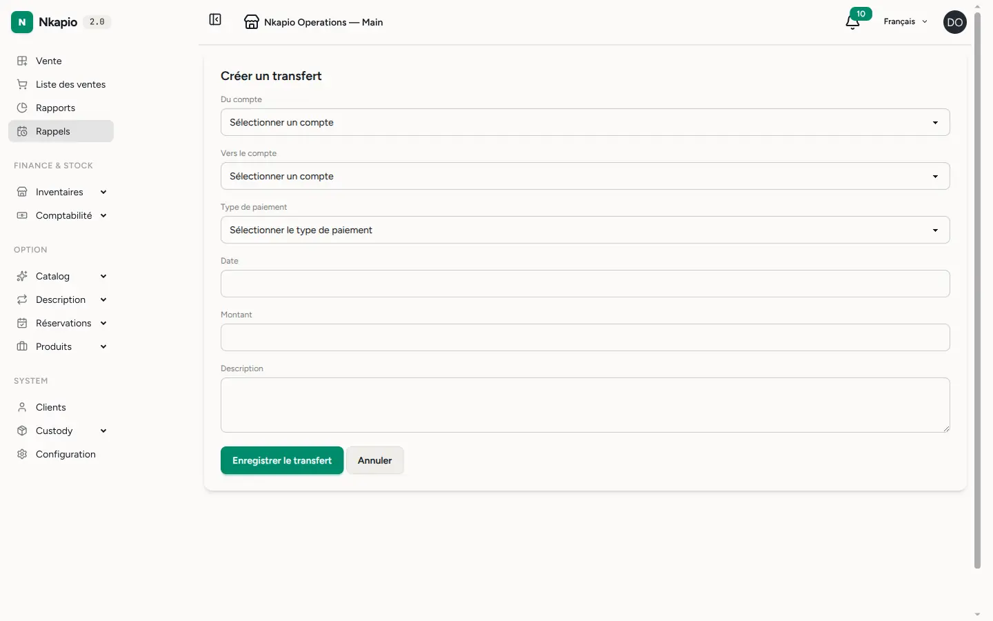Click the Nkapio green N logo
Screen dimensions: 993x621
[x=22, y=22]
